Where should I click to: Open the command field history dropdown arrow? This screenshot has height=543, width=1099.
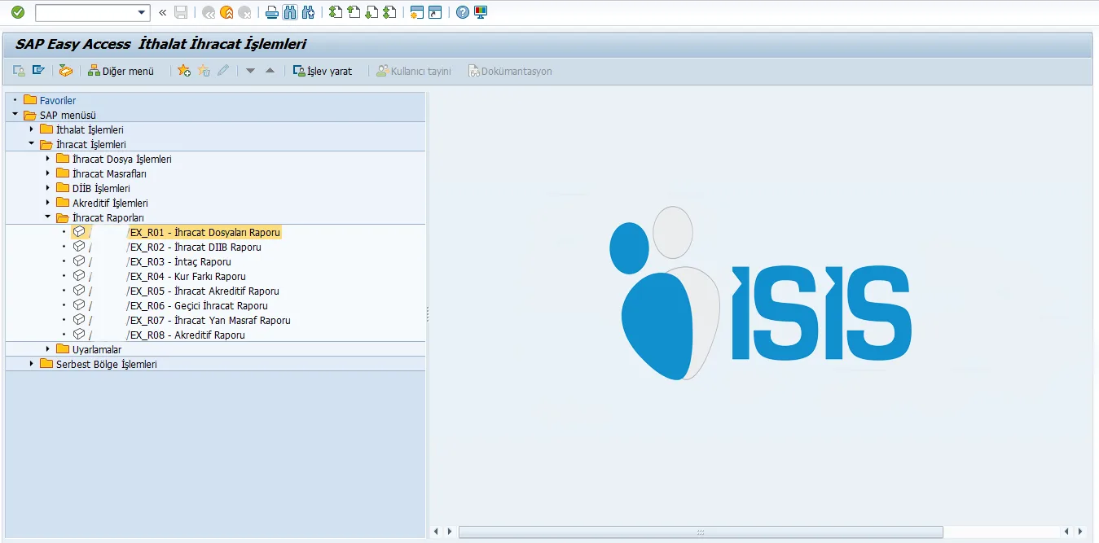tap(143, 12)
